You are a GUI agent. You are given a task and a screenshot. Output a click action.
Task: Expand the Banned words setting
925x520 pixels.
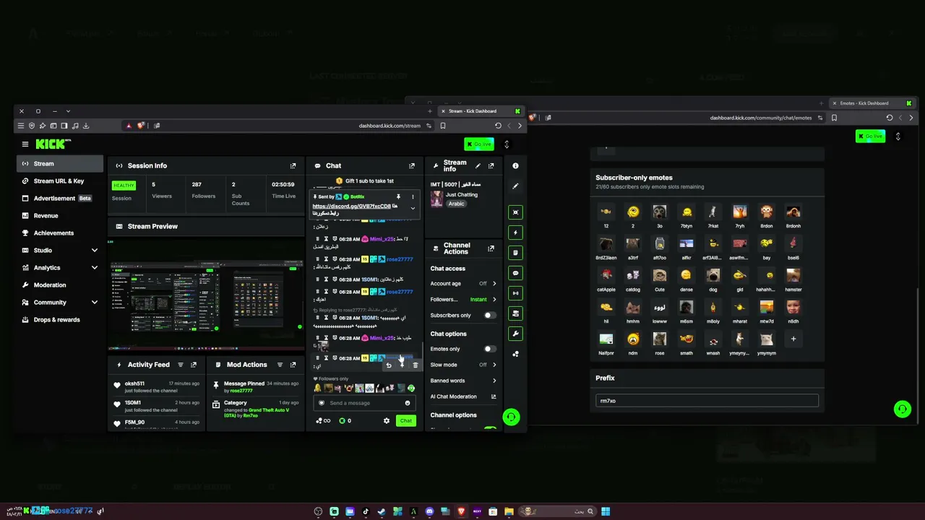[x=463, y=381]
